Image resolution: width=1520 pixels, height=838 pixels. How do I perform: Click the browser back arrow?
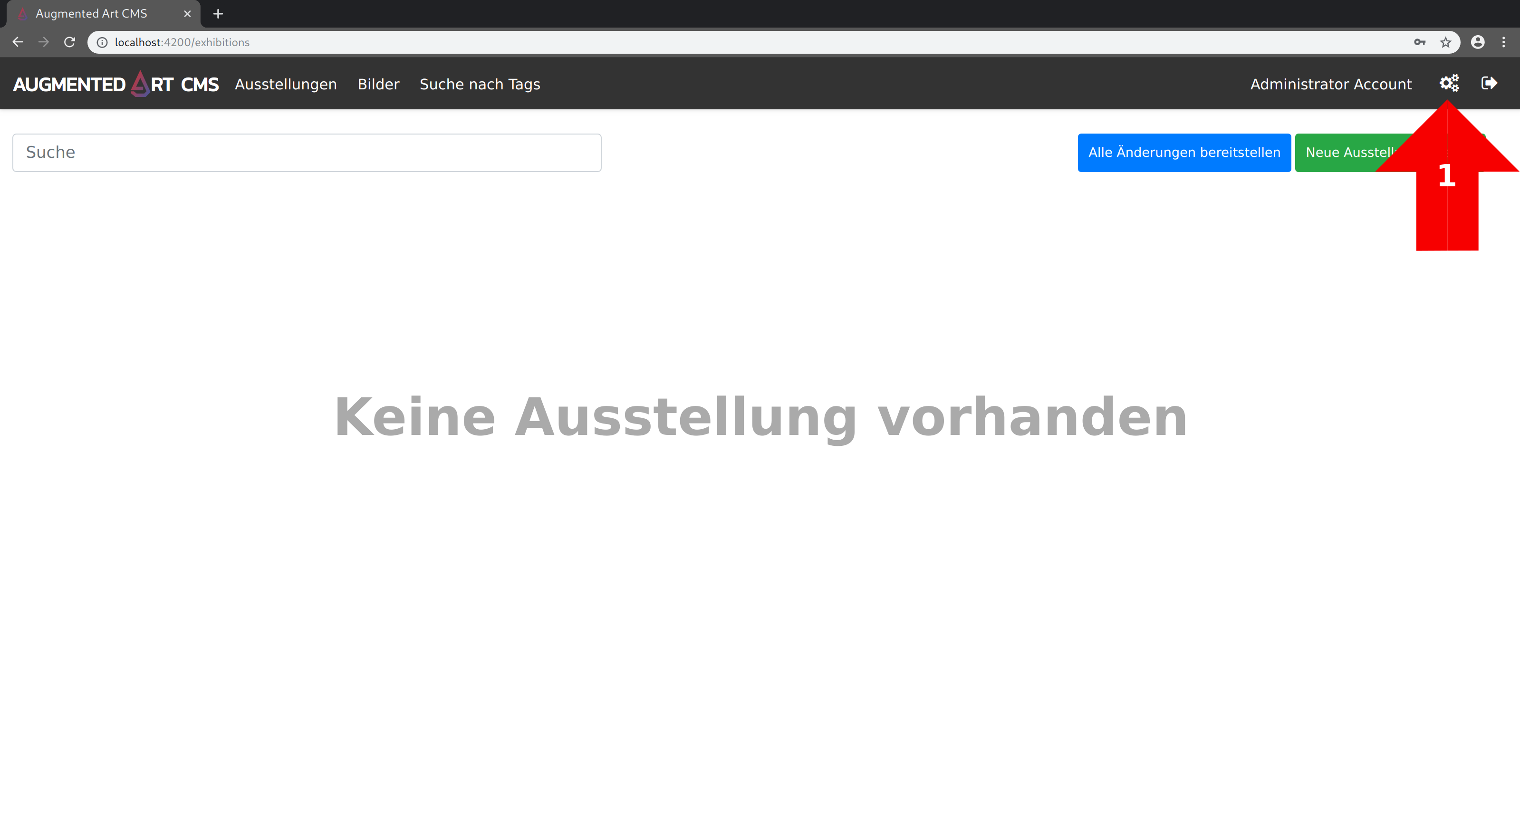tap(18, 42)
